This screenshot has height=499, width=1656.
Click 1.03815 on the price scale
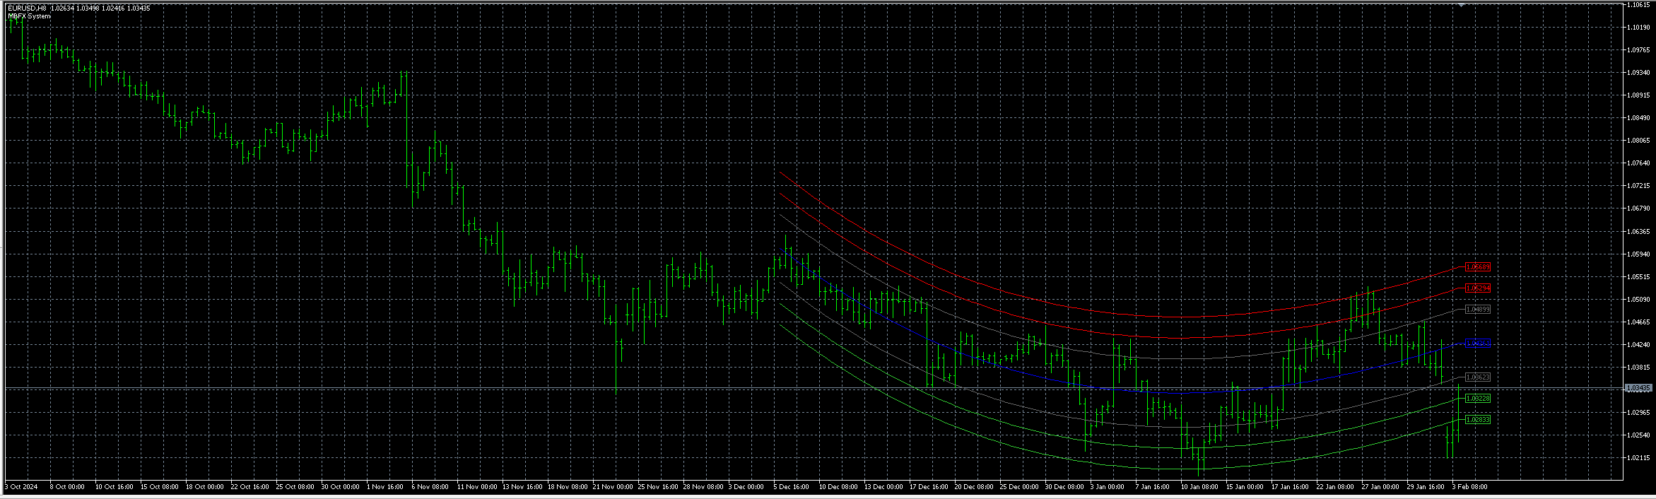pos(1638,368)
